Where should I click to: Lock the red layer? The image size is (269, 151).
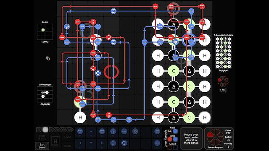click(170, 147)
